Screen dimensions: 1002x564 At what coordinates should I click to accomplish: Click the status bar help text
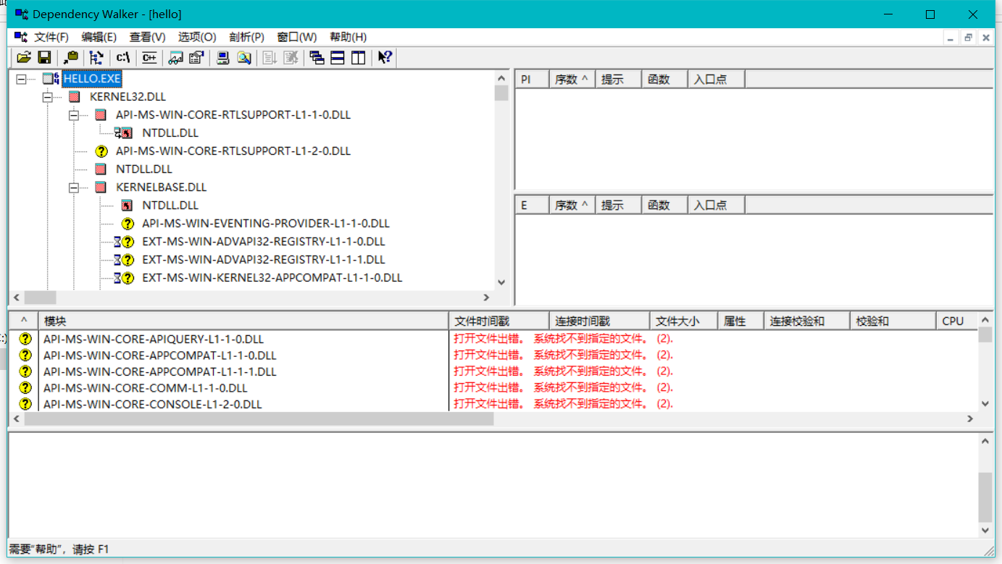coord(59,550)
